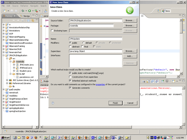This screenshot has height=140, width=187.
Task: Open the properties link in the dialog
Action: click(100, 84)
